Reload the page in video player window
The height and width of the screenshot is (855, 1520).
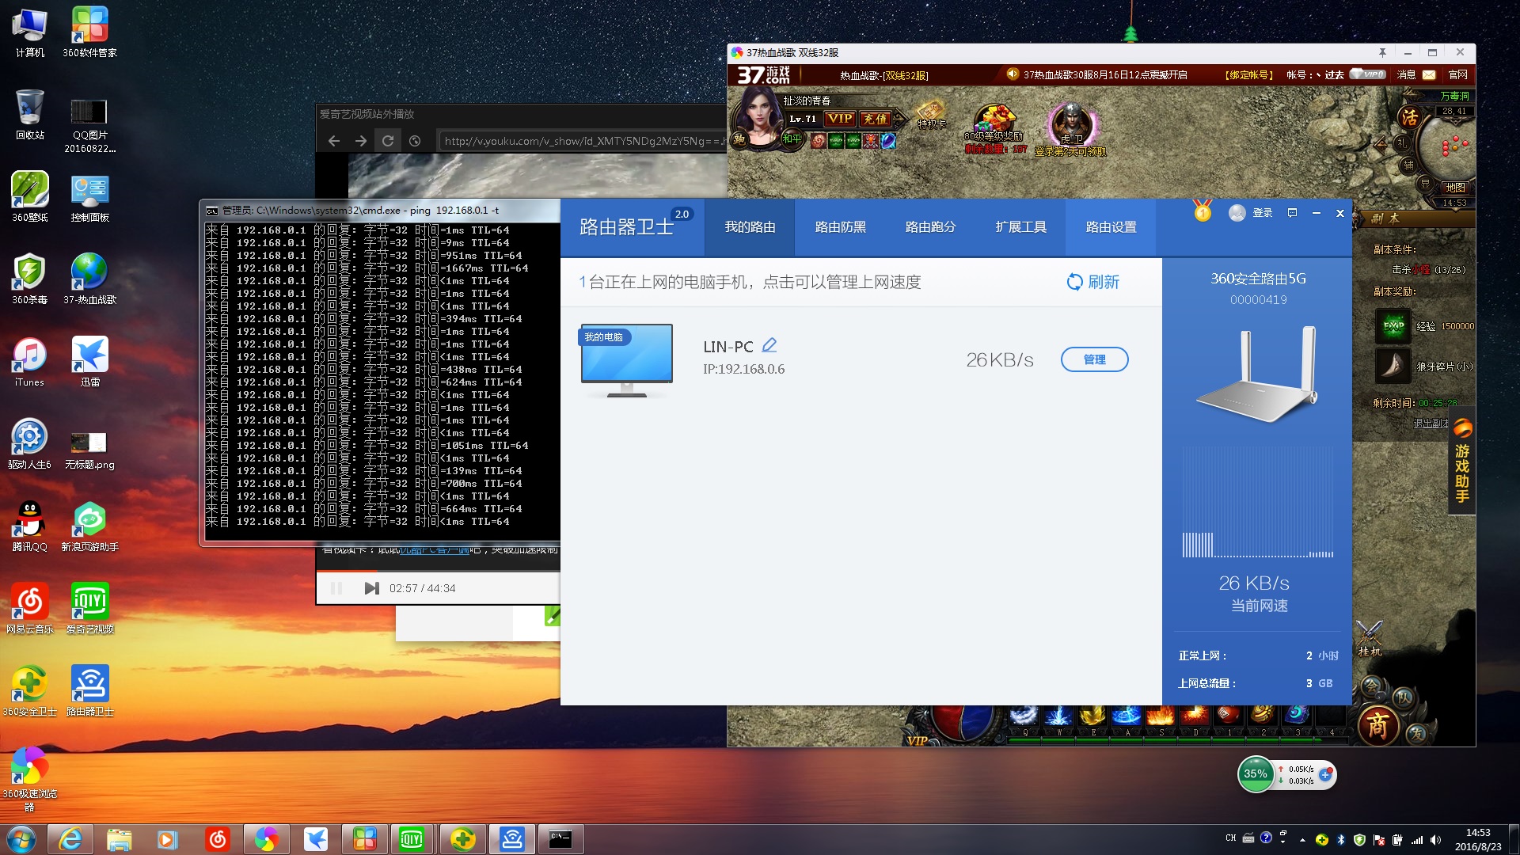tap(388, 141)
